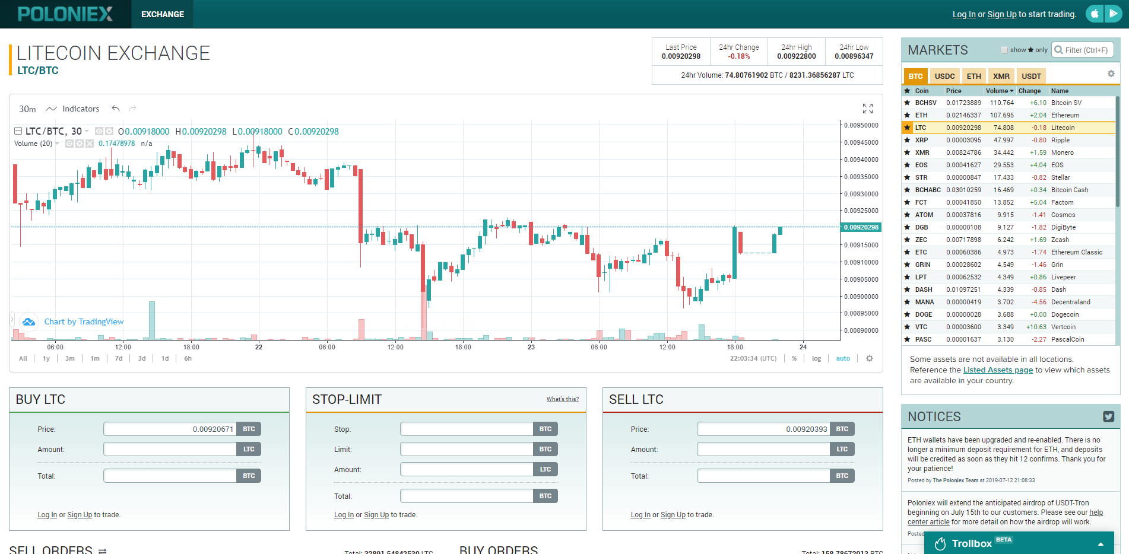1129x554 pixels.
Task: Switch to the ETH markets tab
Action: [x=974, y=76]
